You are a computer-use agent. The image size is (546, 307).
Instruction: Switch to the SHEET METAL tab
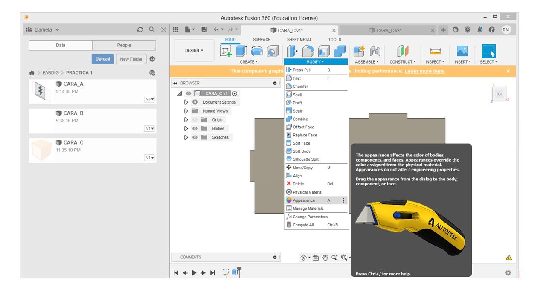click(x=299, y=40)
